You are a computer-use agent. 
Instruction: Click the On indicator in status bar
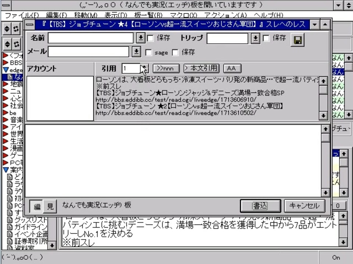pyautogui.click(x=336, y=257)
